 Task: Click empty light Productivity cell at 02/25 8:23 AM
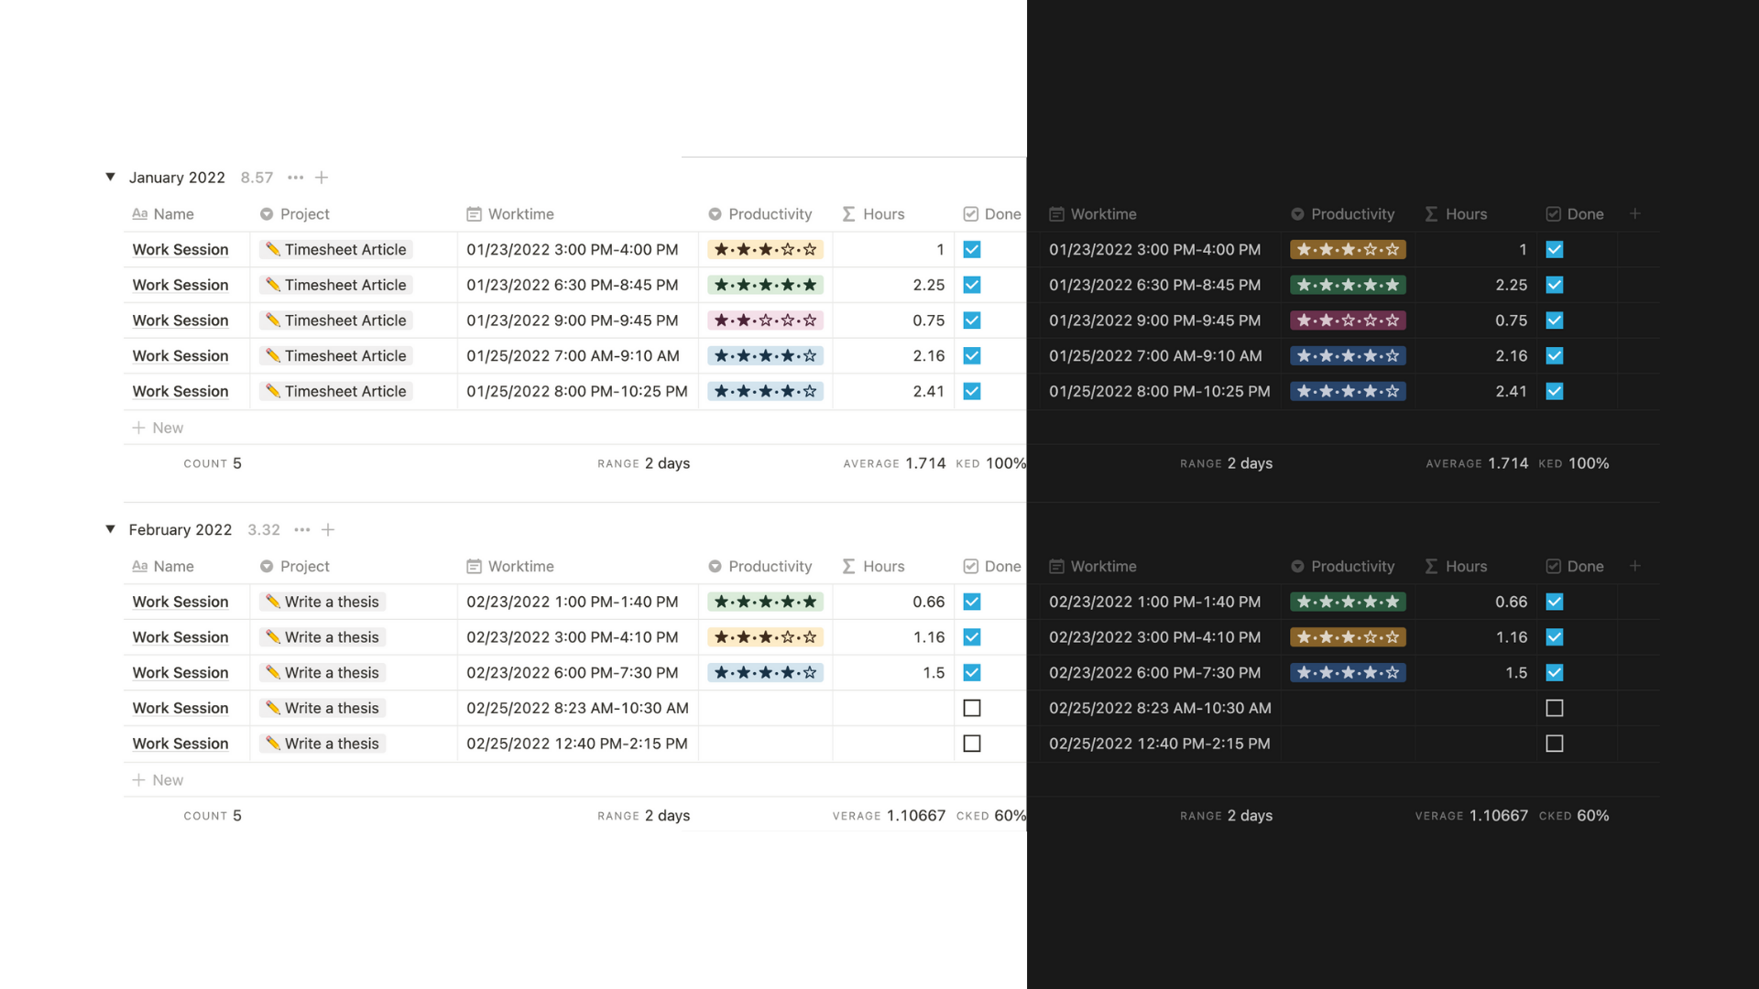pyautogui.click(x=766, y=708)
